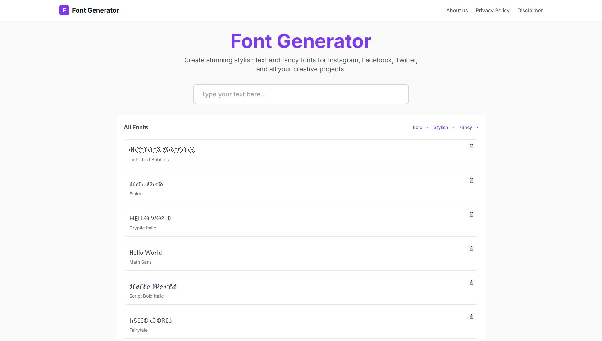Copy the Fairytale styled text

tap(471, 317)
